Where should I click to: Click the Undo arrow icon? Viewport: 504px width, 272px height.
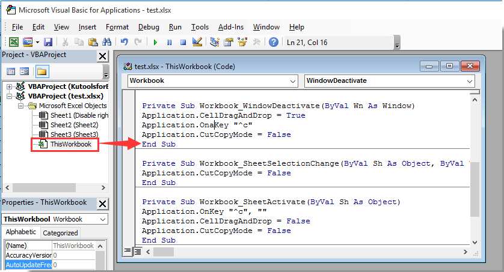(x=124, y=42)
